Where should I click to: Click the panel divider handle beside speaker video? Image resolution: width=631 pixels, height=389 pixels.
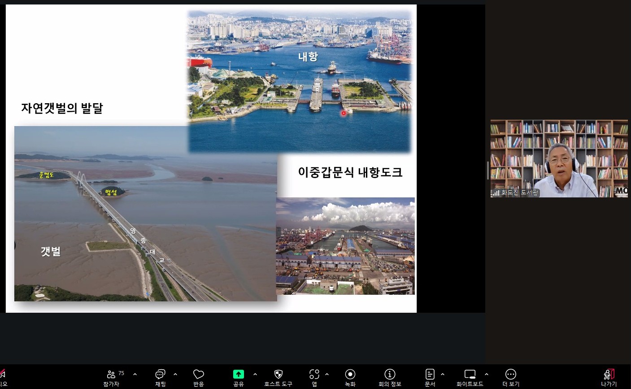click(x=488, y=170)
